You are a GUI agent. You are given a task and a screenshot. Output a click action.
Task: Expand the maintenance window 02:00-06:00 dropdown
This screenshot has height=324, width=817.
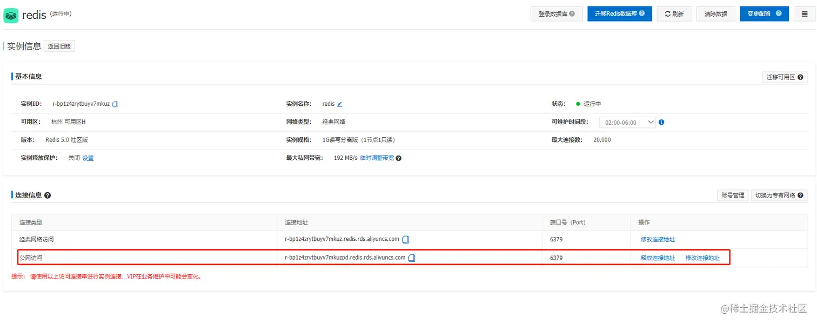(627, 123)
